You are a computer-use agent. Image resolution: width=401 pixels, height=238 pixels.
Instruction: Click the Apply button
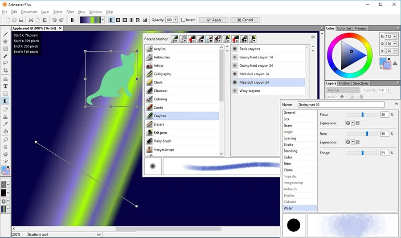[213, 20]
